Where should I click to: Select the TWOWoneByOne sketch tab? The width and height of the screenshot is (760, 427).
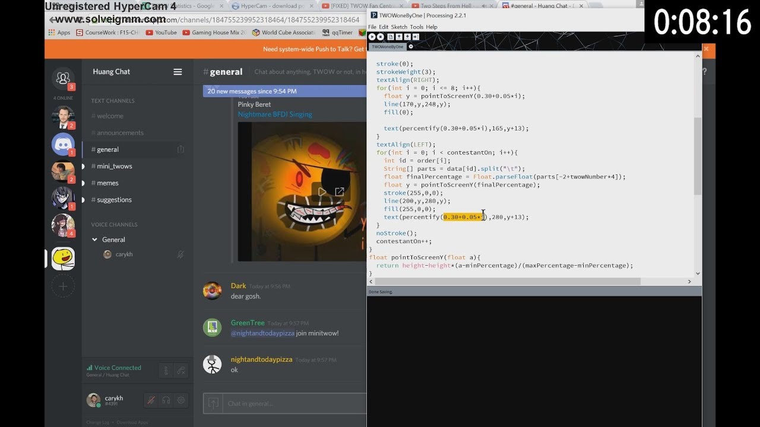[387, 46]
